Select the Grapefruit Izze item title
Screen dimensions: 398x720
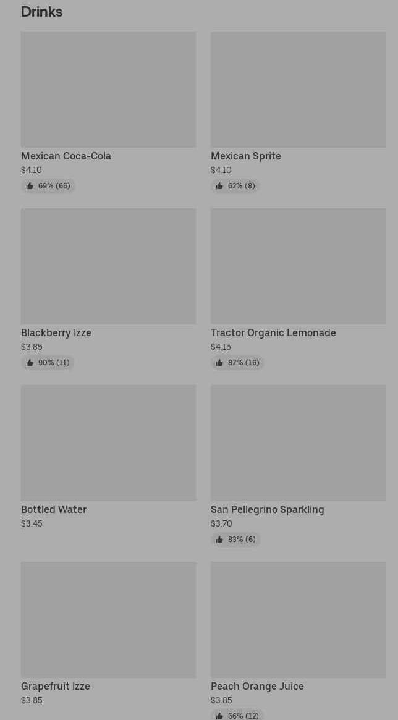pos(56,687)
